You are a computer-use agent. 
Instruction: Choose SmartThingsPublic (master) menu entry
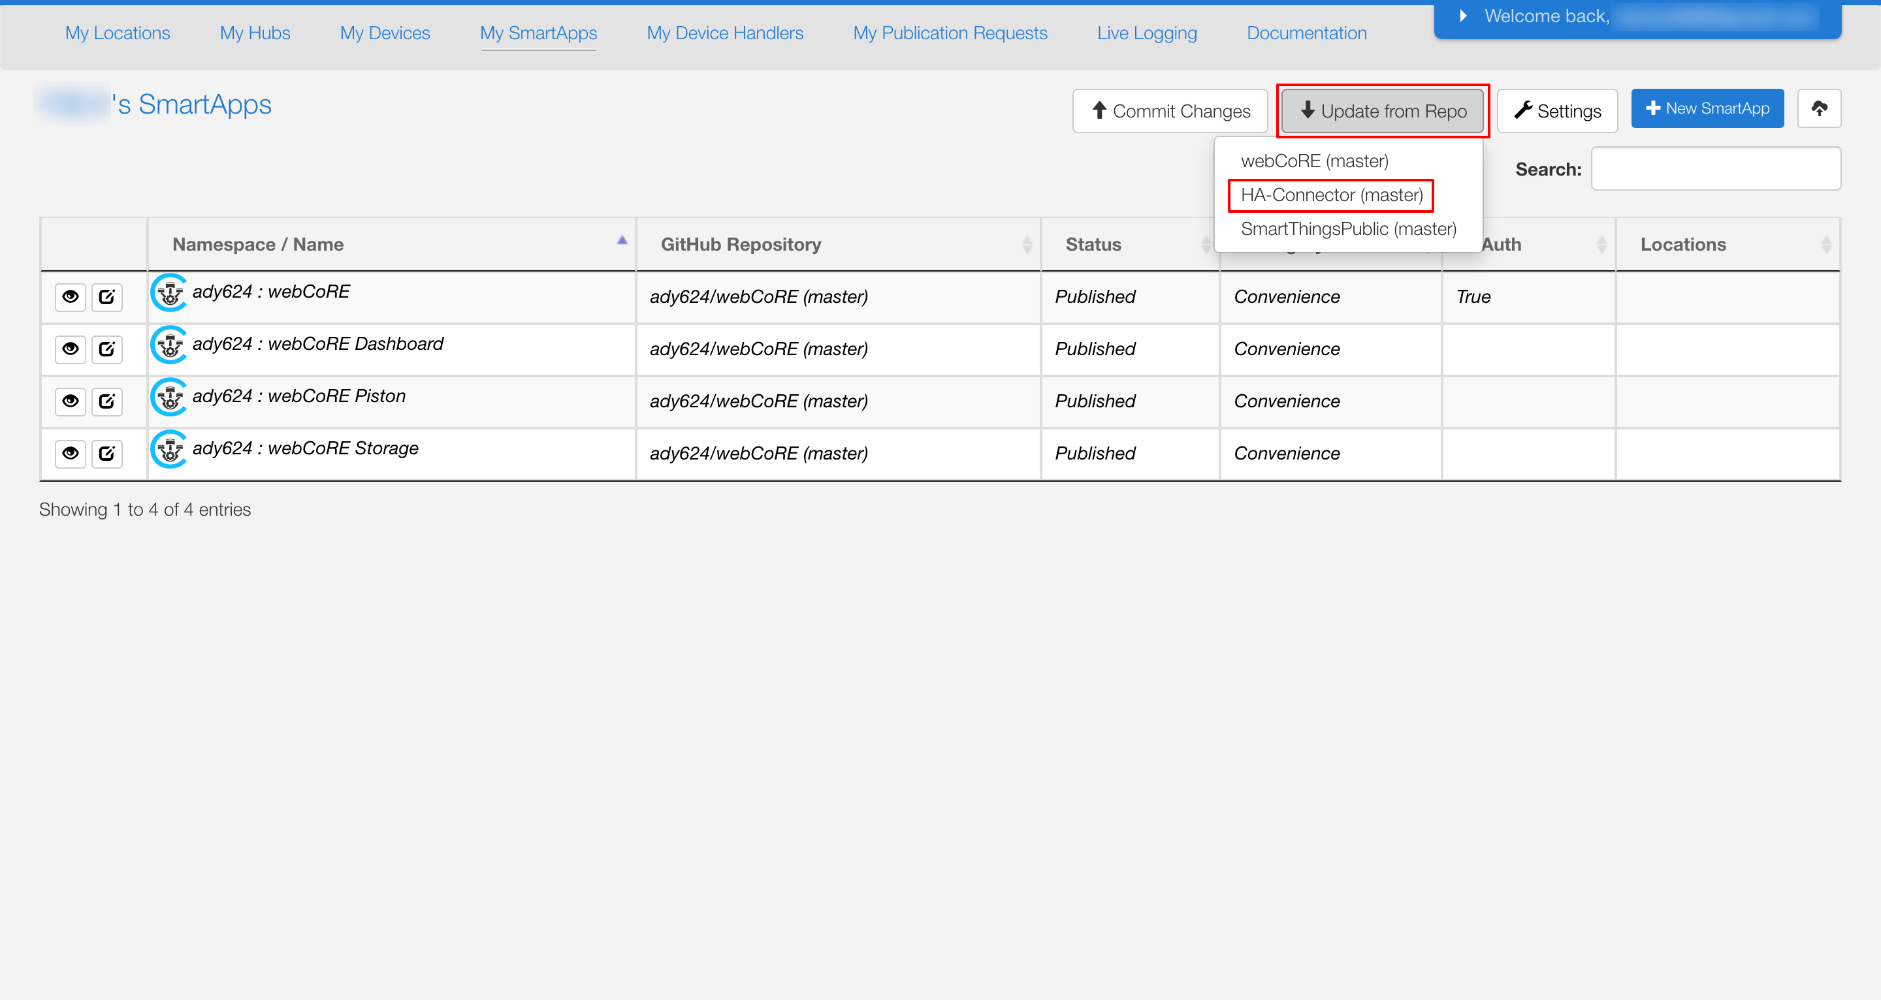[1348, 229]
